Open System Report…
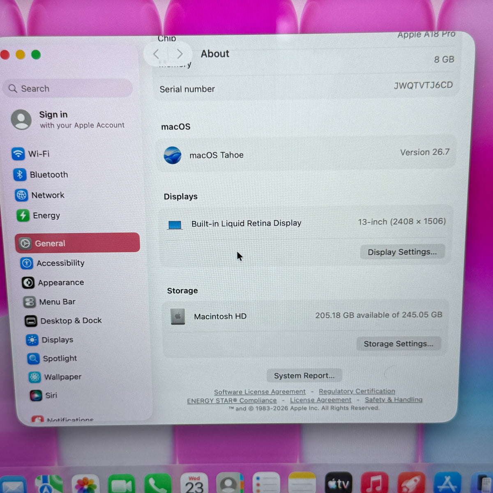 pyautogui.click(x=304, y=376)
